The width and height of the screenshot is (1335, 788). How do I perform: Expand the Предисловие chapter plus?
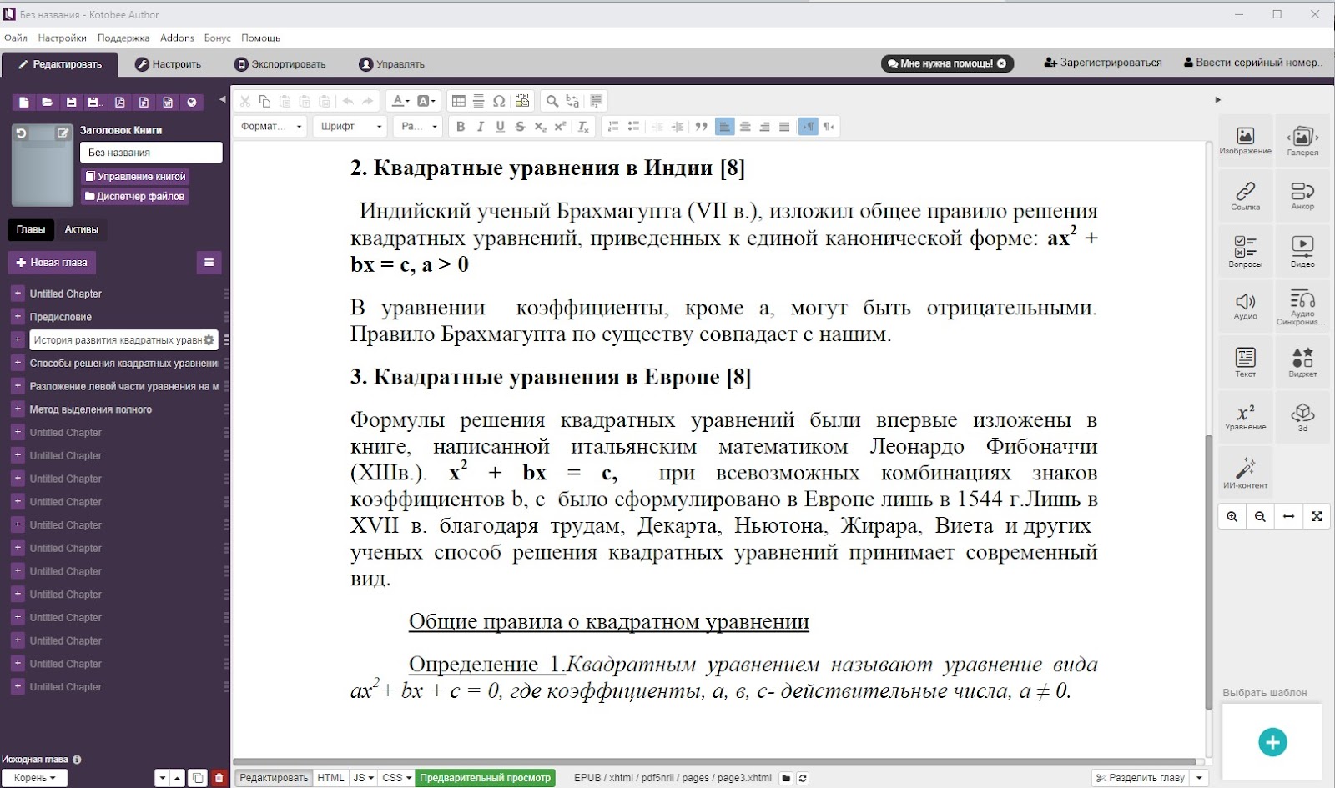(x=18, y=317)
